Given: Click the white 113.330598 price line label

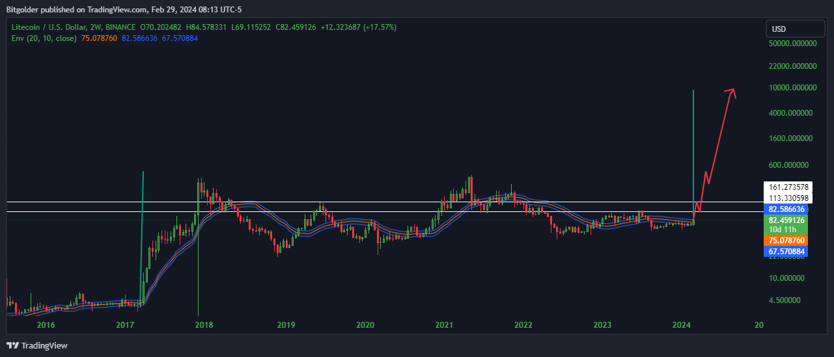Looking at the screenshot, I should click(788, 198).
